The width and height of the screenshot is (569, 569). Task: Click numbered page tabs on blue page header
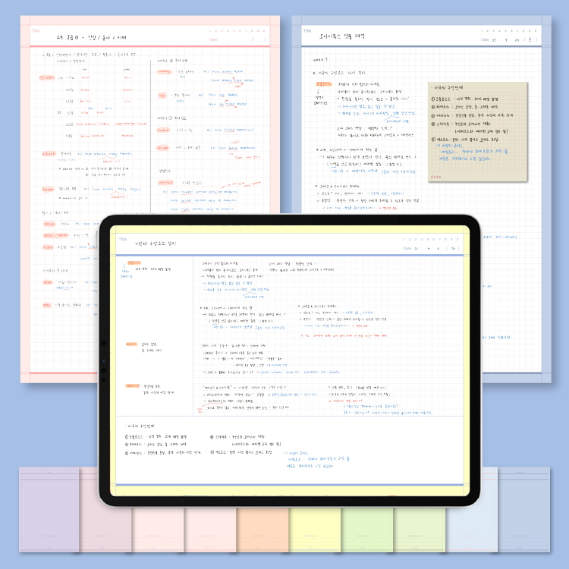[508, 30]
